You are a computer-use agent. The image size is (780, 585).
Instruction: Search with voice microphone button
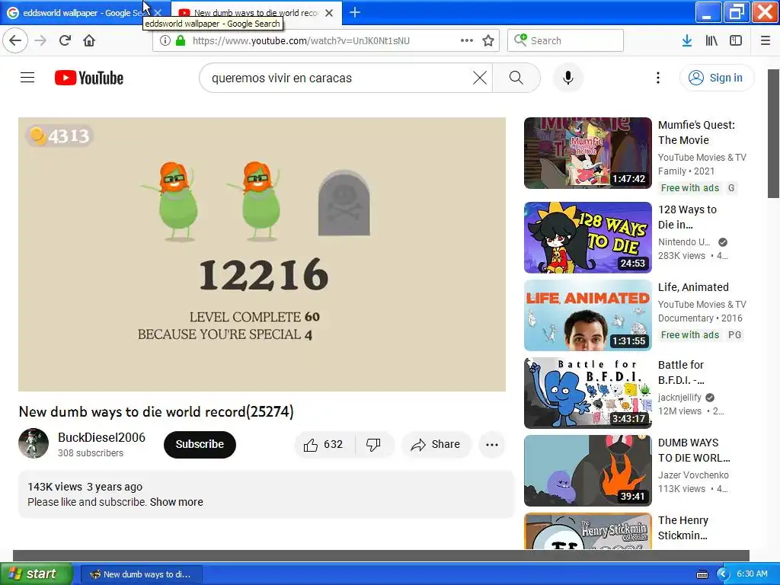click(x=568, y=78)
